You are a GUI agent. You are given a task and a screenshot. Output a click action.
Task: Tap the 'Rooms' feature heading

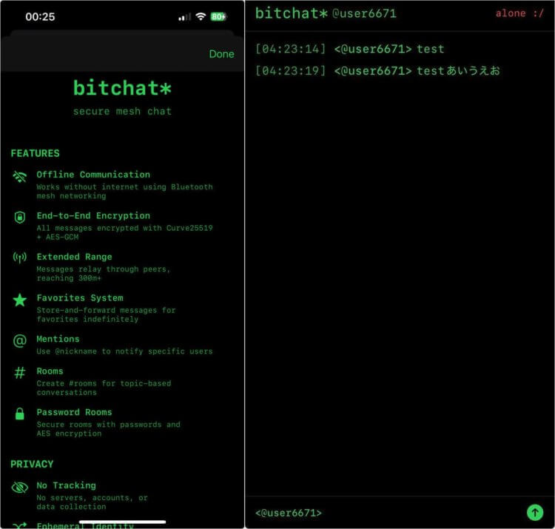click(50, 371)
